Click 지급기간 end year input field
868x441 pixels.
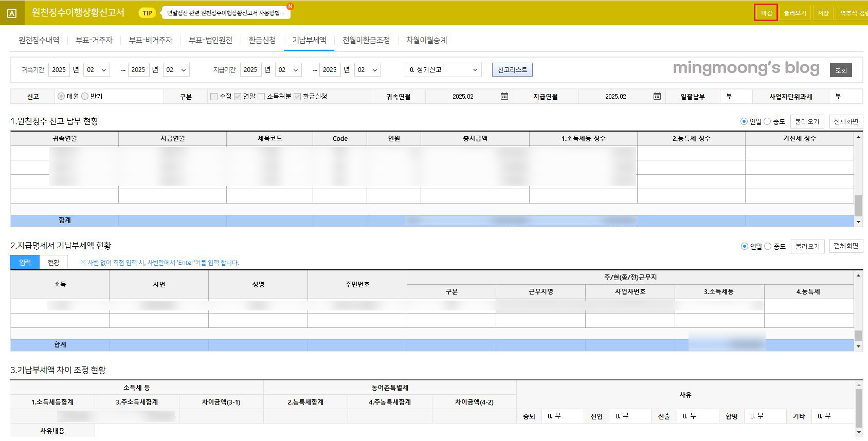click(330, 70)
